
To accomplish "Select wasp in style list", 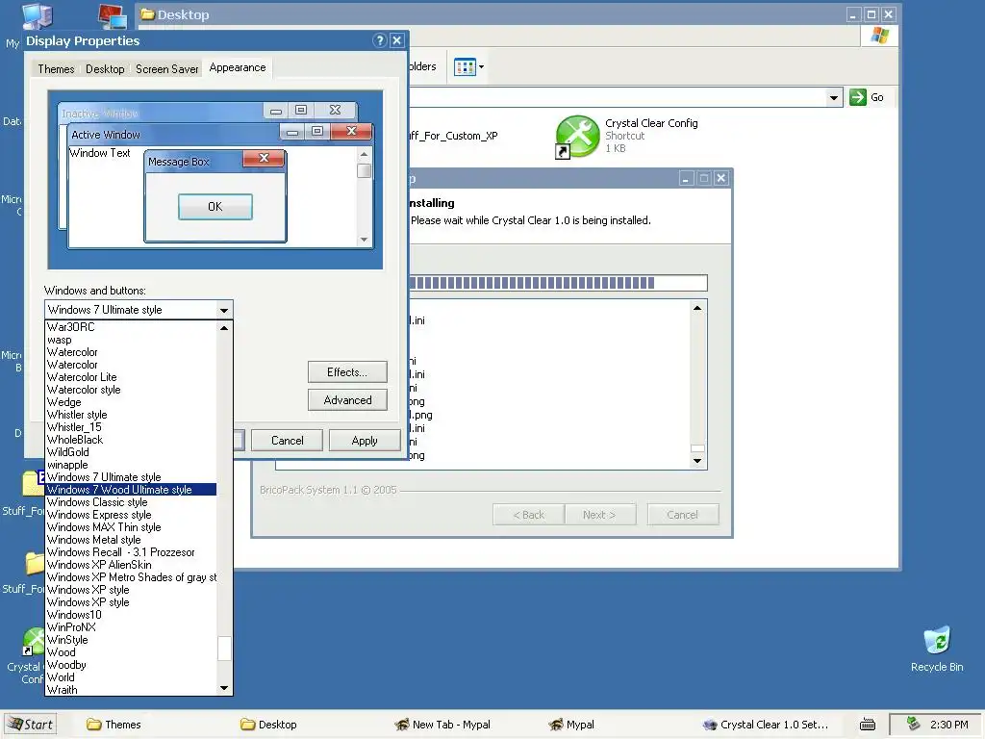I will [x=131, y=340].
